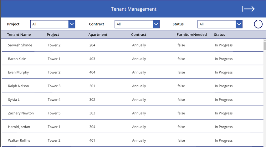Viewport: 266px width, 147px height.
Task: Click the gallery vertical scrollbar thumb
Action: coord(264,46)
